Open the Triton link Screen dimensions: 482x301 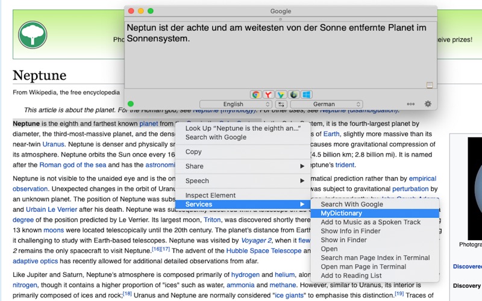tap(212, 220)
